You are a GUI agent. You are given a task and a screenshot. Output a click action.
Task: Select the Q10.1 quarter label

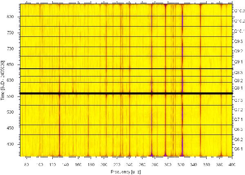coord(239,31)
